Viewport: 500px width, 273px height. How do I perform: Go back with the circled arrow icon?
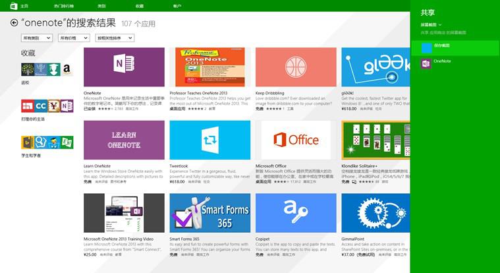point(14,22)
